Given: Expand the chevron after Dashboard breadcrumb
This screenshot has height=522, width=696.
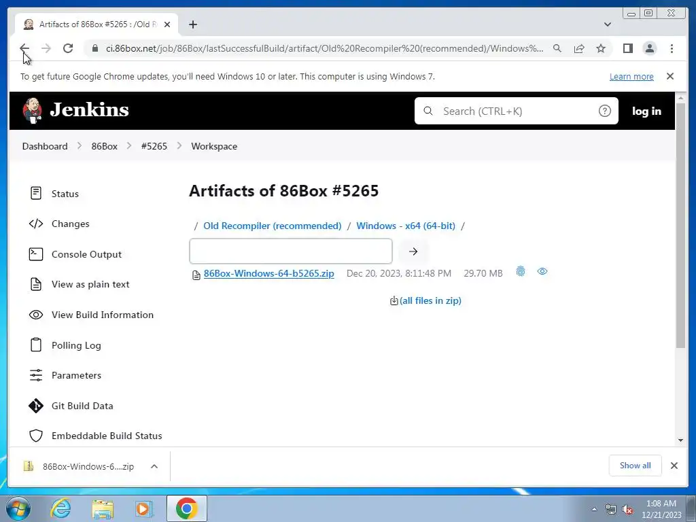Looking at the screenshot, I should 80,145.
